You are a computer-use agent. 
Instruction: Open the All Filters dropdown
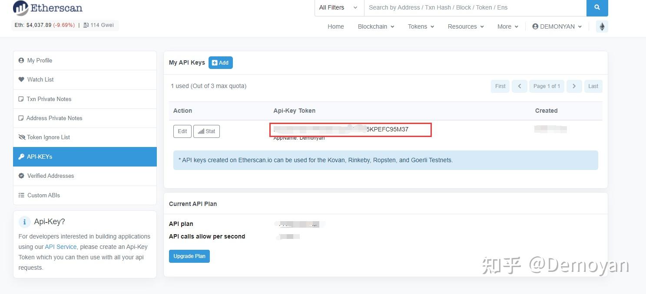[338, 7]
